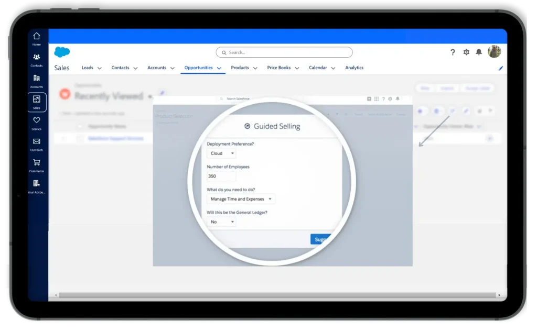Open the notifications bell
Screen dimensions: 537x331
tap(479, 52)
